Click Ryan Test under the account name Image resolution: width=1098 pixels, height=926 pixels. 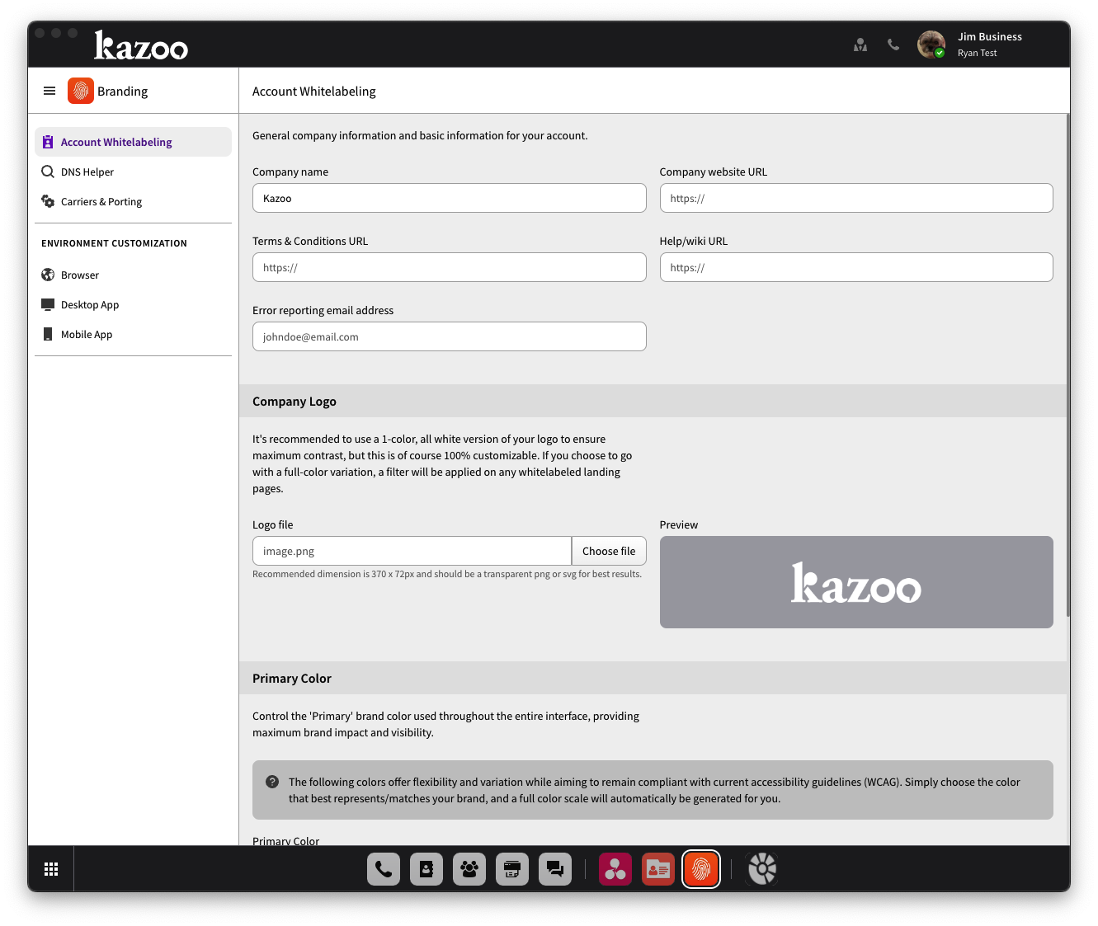coord(977,53)
